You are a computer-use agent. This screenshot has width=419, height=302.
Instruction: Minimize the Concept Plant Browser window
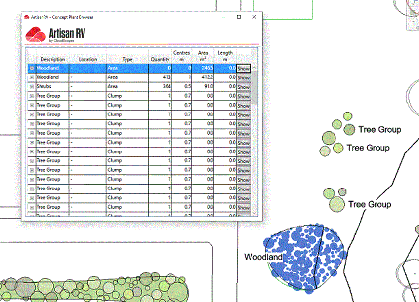[x=223, y=17]
